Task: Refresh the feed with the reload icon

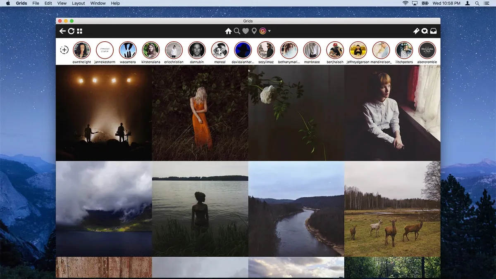Action: coord(71,31)
